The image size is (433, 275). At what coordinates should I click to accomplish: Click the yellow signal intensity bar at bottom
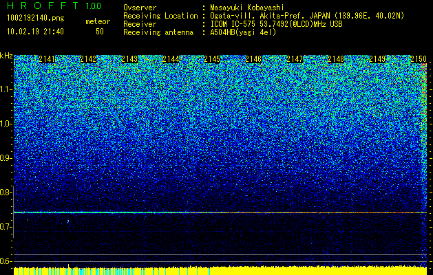tap(220, 271)
